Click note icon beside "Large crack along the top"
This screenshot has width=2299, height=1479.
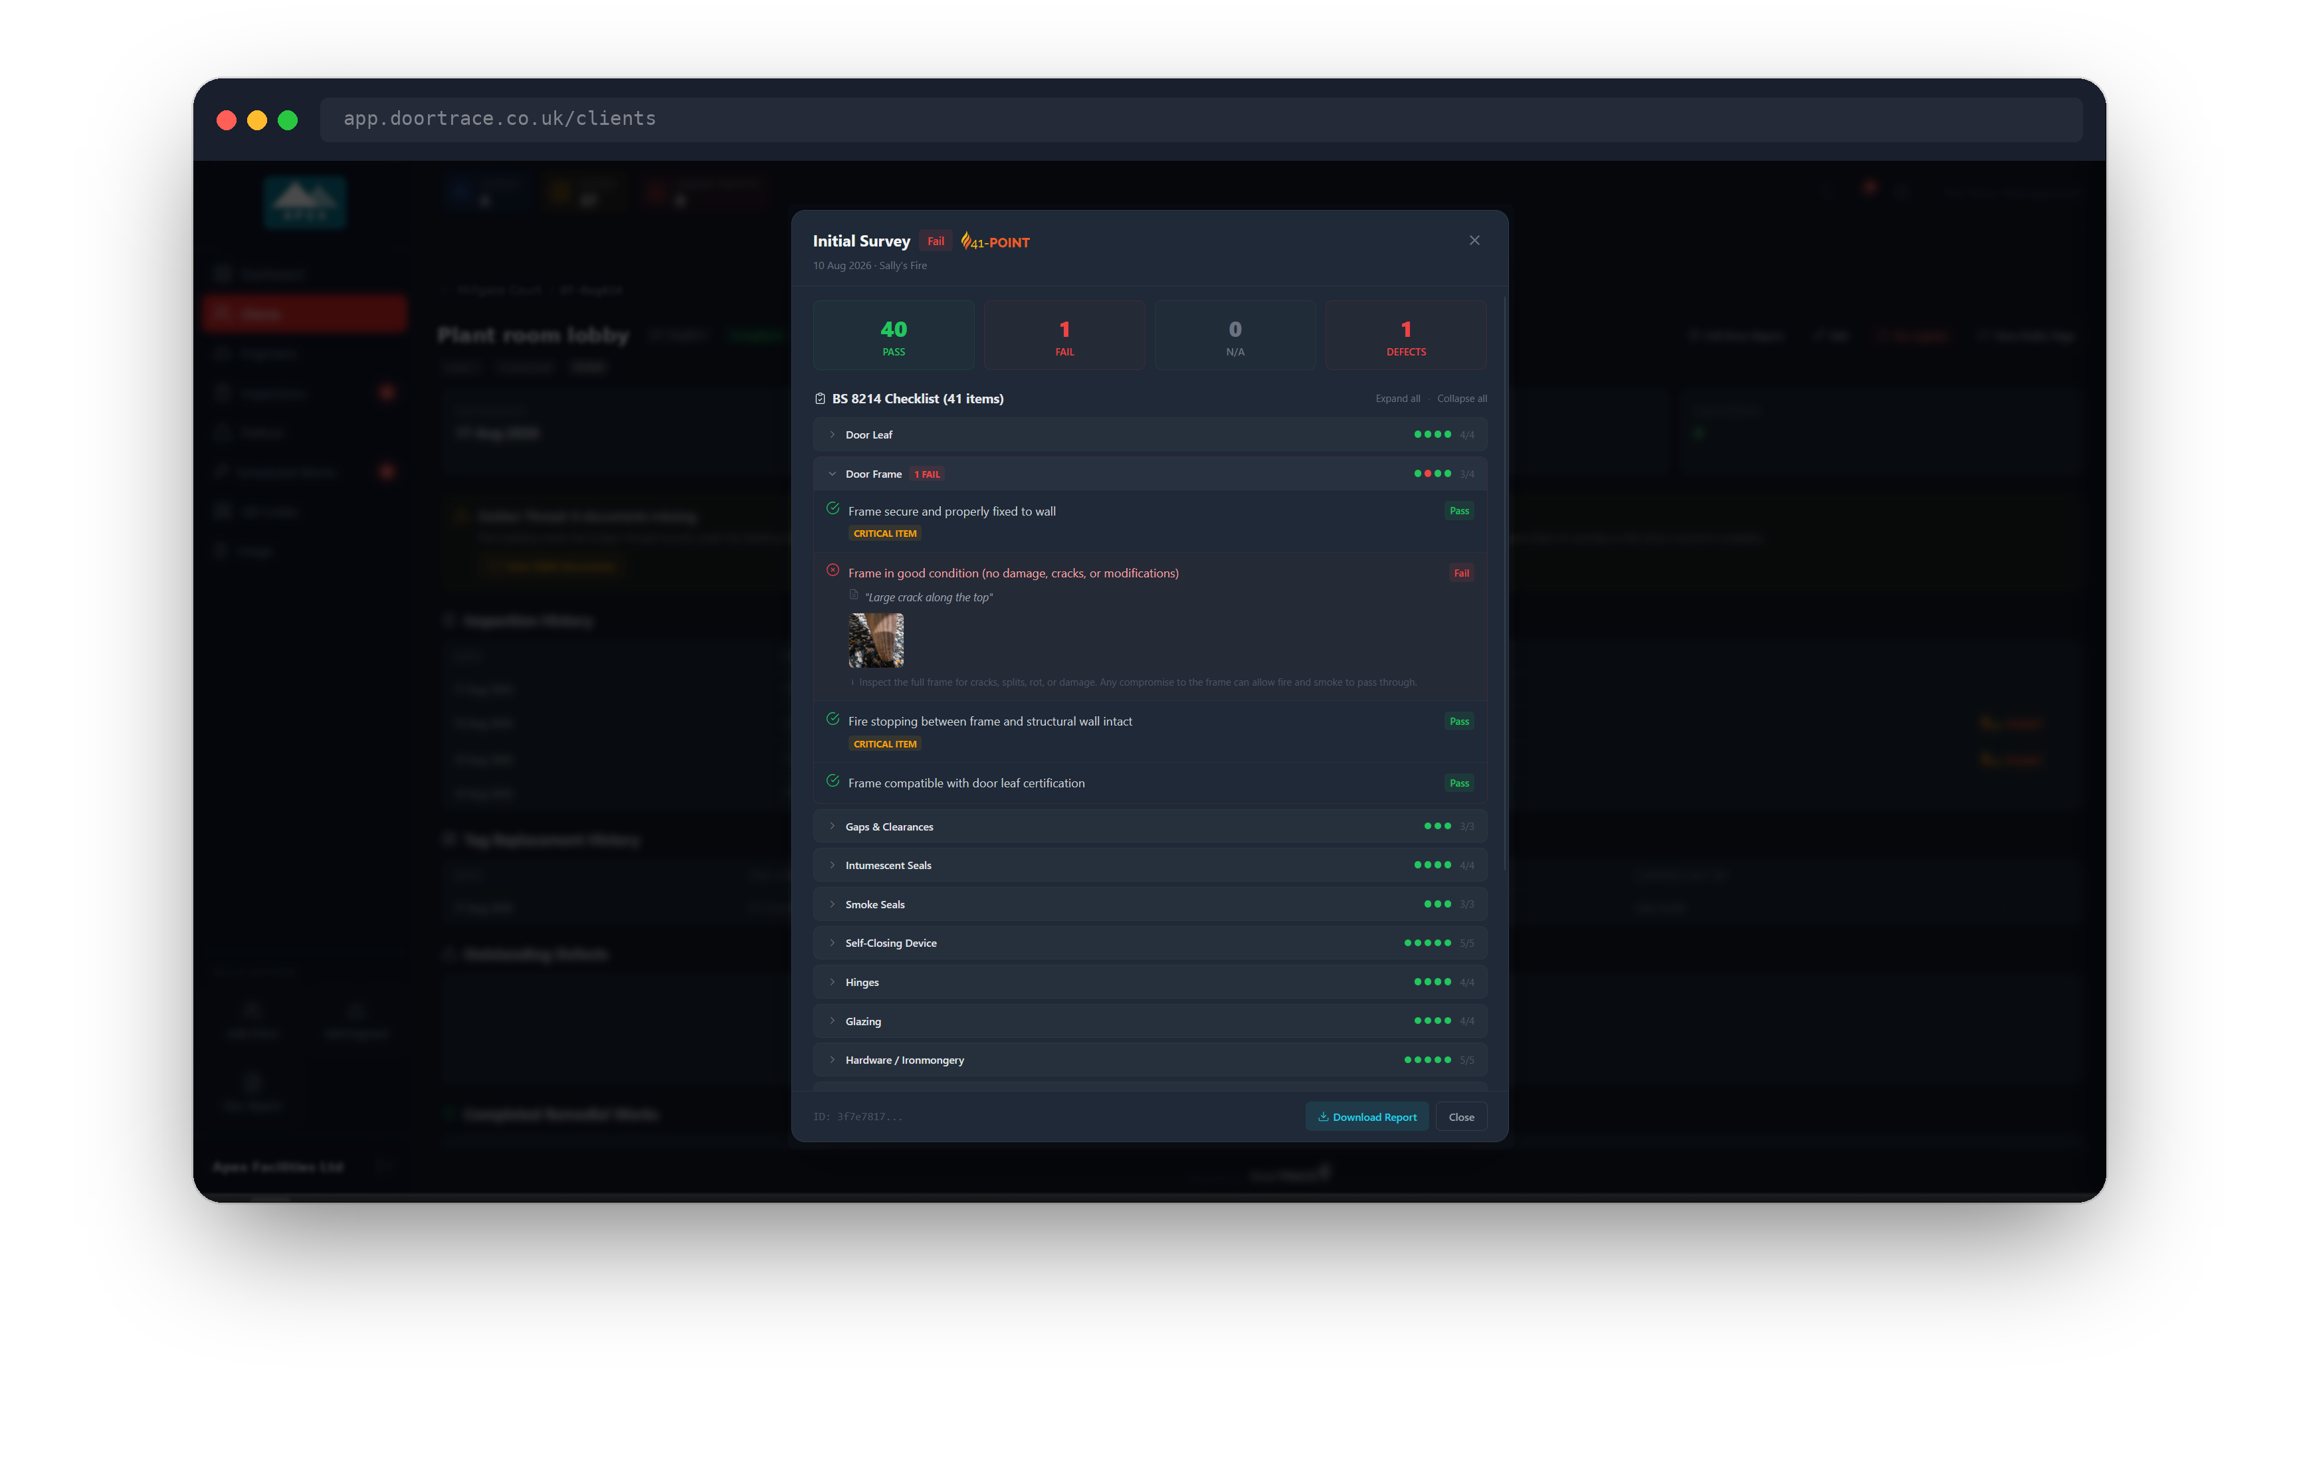(854, 595)
